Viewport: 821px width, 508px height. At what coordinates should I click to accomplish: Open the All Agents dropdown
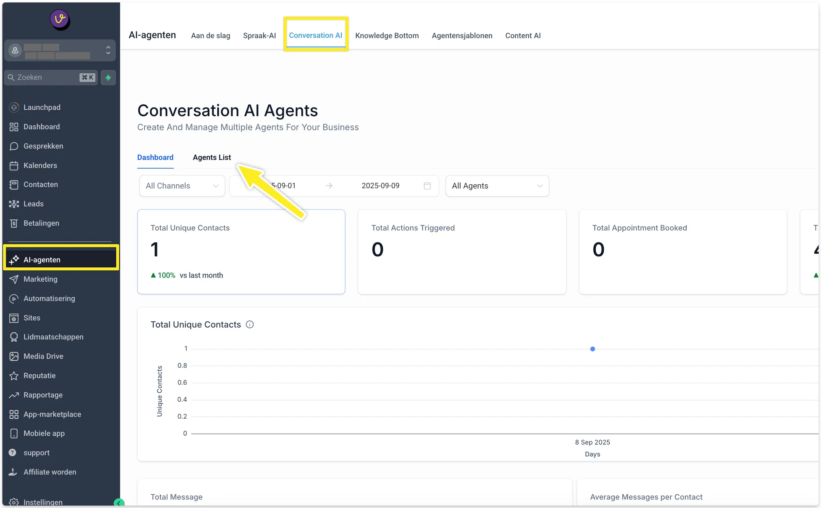pyautogui.click(x=497, y=186)
